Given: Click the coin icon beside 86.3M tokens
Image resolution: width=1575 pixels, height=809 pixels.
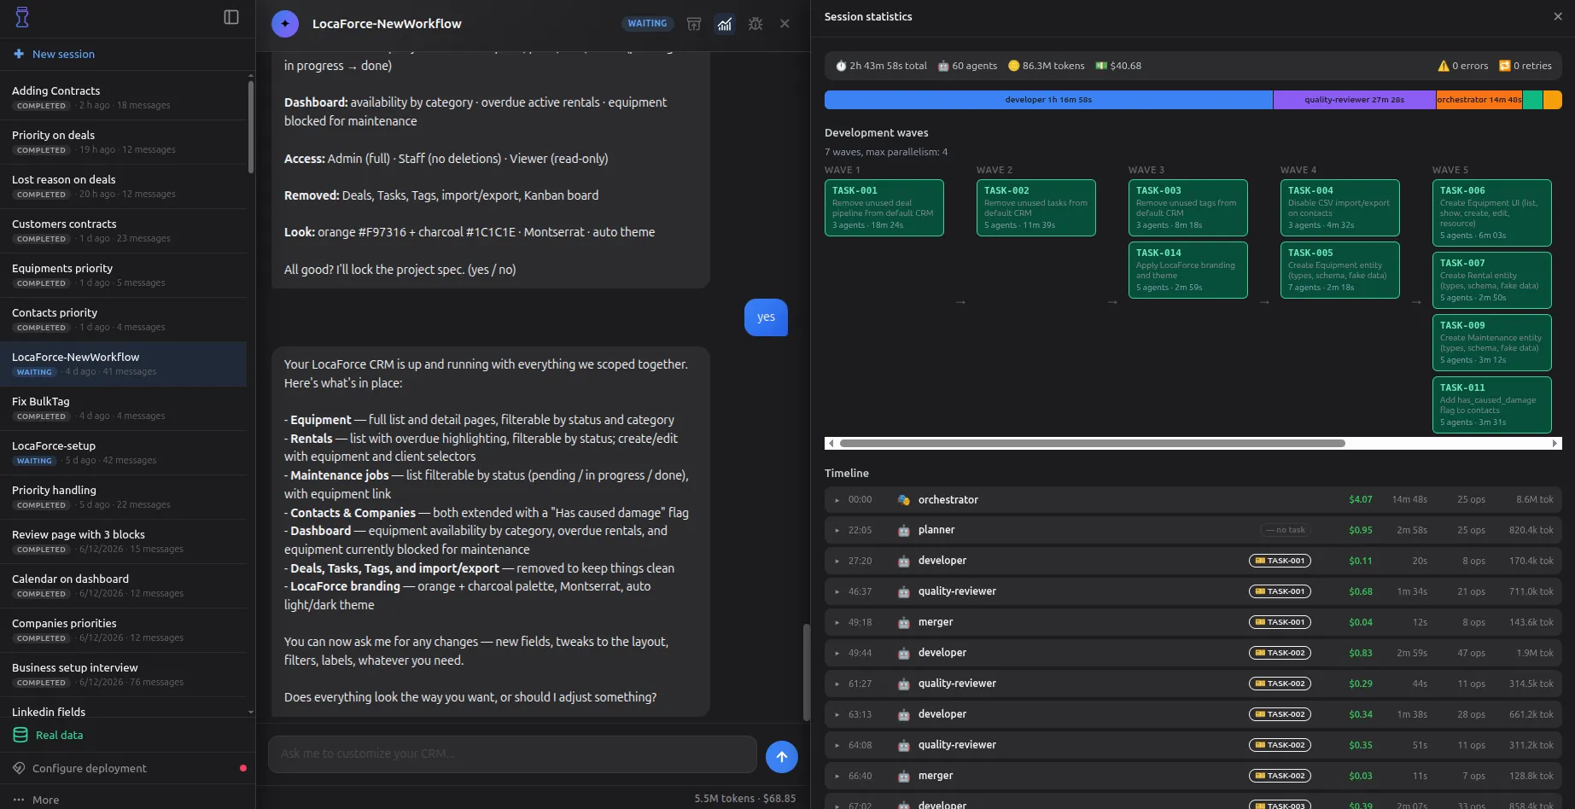Looking at the screenshot, I should click(x=1014, y=66).
